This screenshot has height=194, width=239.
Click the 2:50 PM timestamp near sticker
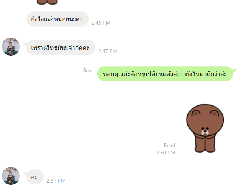tap(166, 153)
